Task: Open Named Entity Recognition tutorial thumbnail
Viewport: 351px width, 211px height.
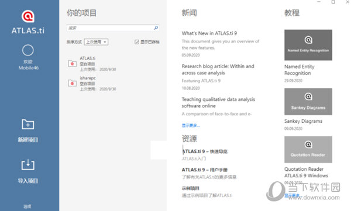Action: coord(308,45)
